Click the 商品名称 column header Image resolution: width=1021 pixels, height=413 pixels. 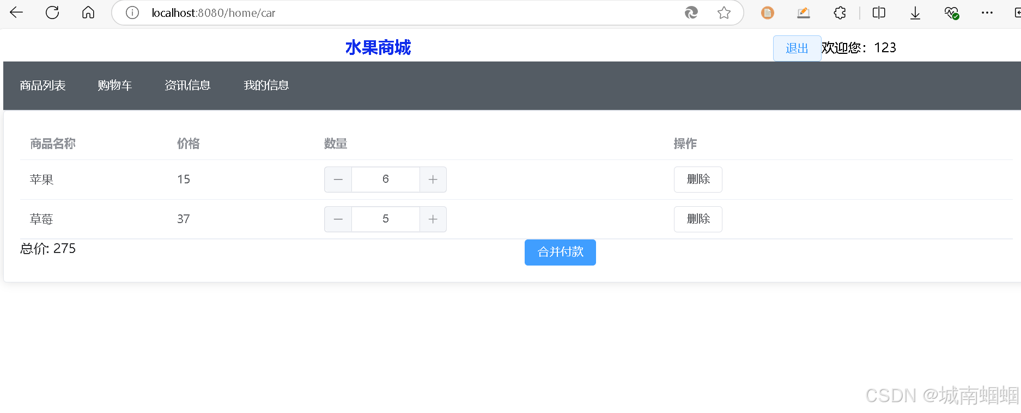click(x=53, y=144)
